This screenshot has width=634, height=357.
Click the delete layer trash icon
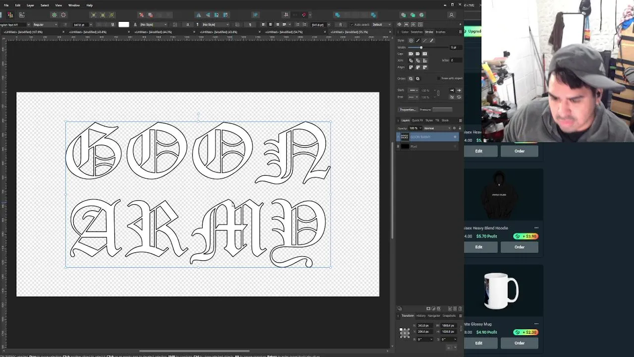(460, 309)
